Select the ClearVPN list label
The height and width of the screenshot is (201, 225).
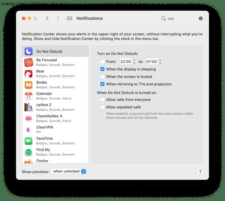[45, 127]
